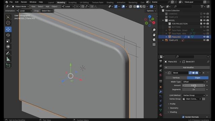The height and width of the screenshot is (121, 215).
Task: Uncheck Harden Normals checkbox
Action: [x=183, y=117]
